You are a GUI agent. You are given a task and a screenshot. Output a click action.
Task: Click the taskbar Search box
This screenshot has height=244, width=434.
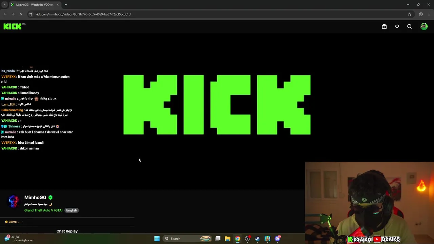[188, 239]
